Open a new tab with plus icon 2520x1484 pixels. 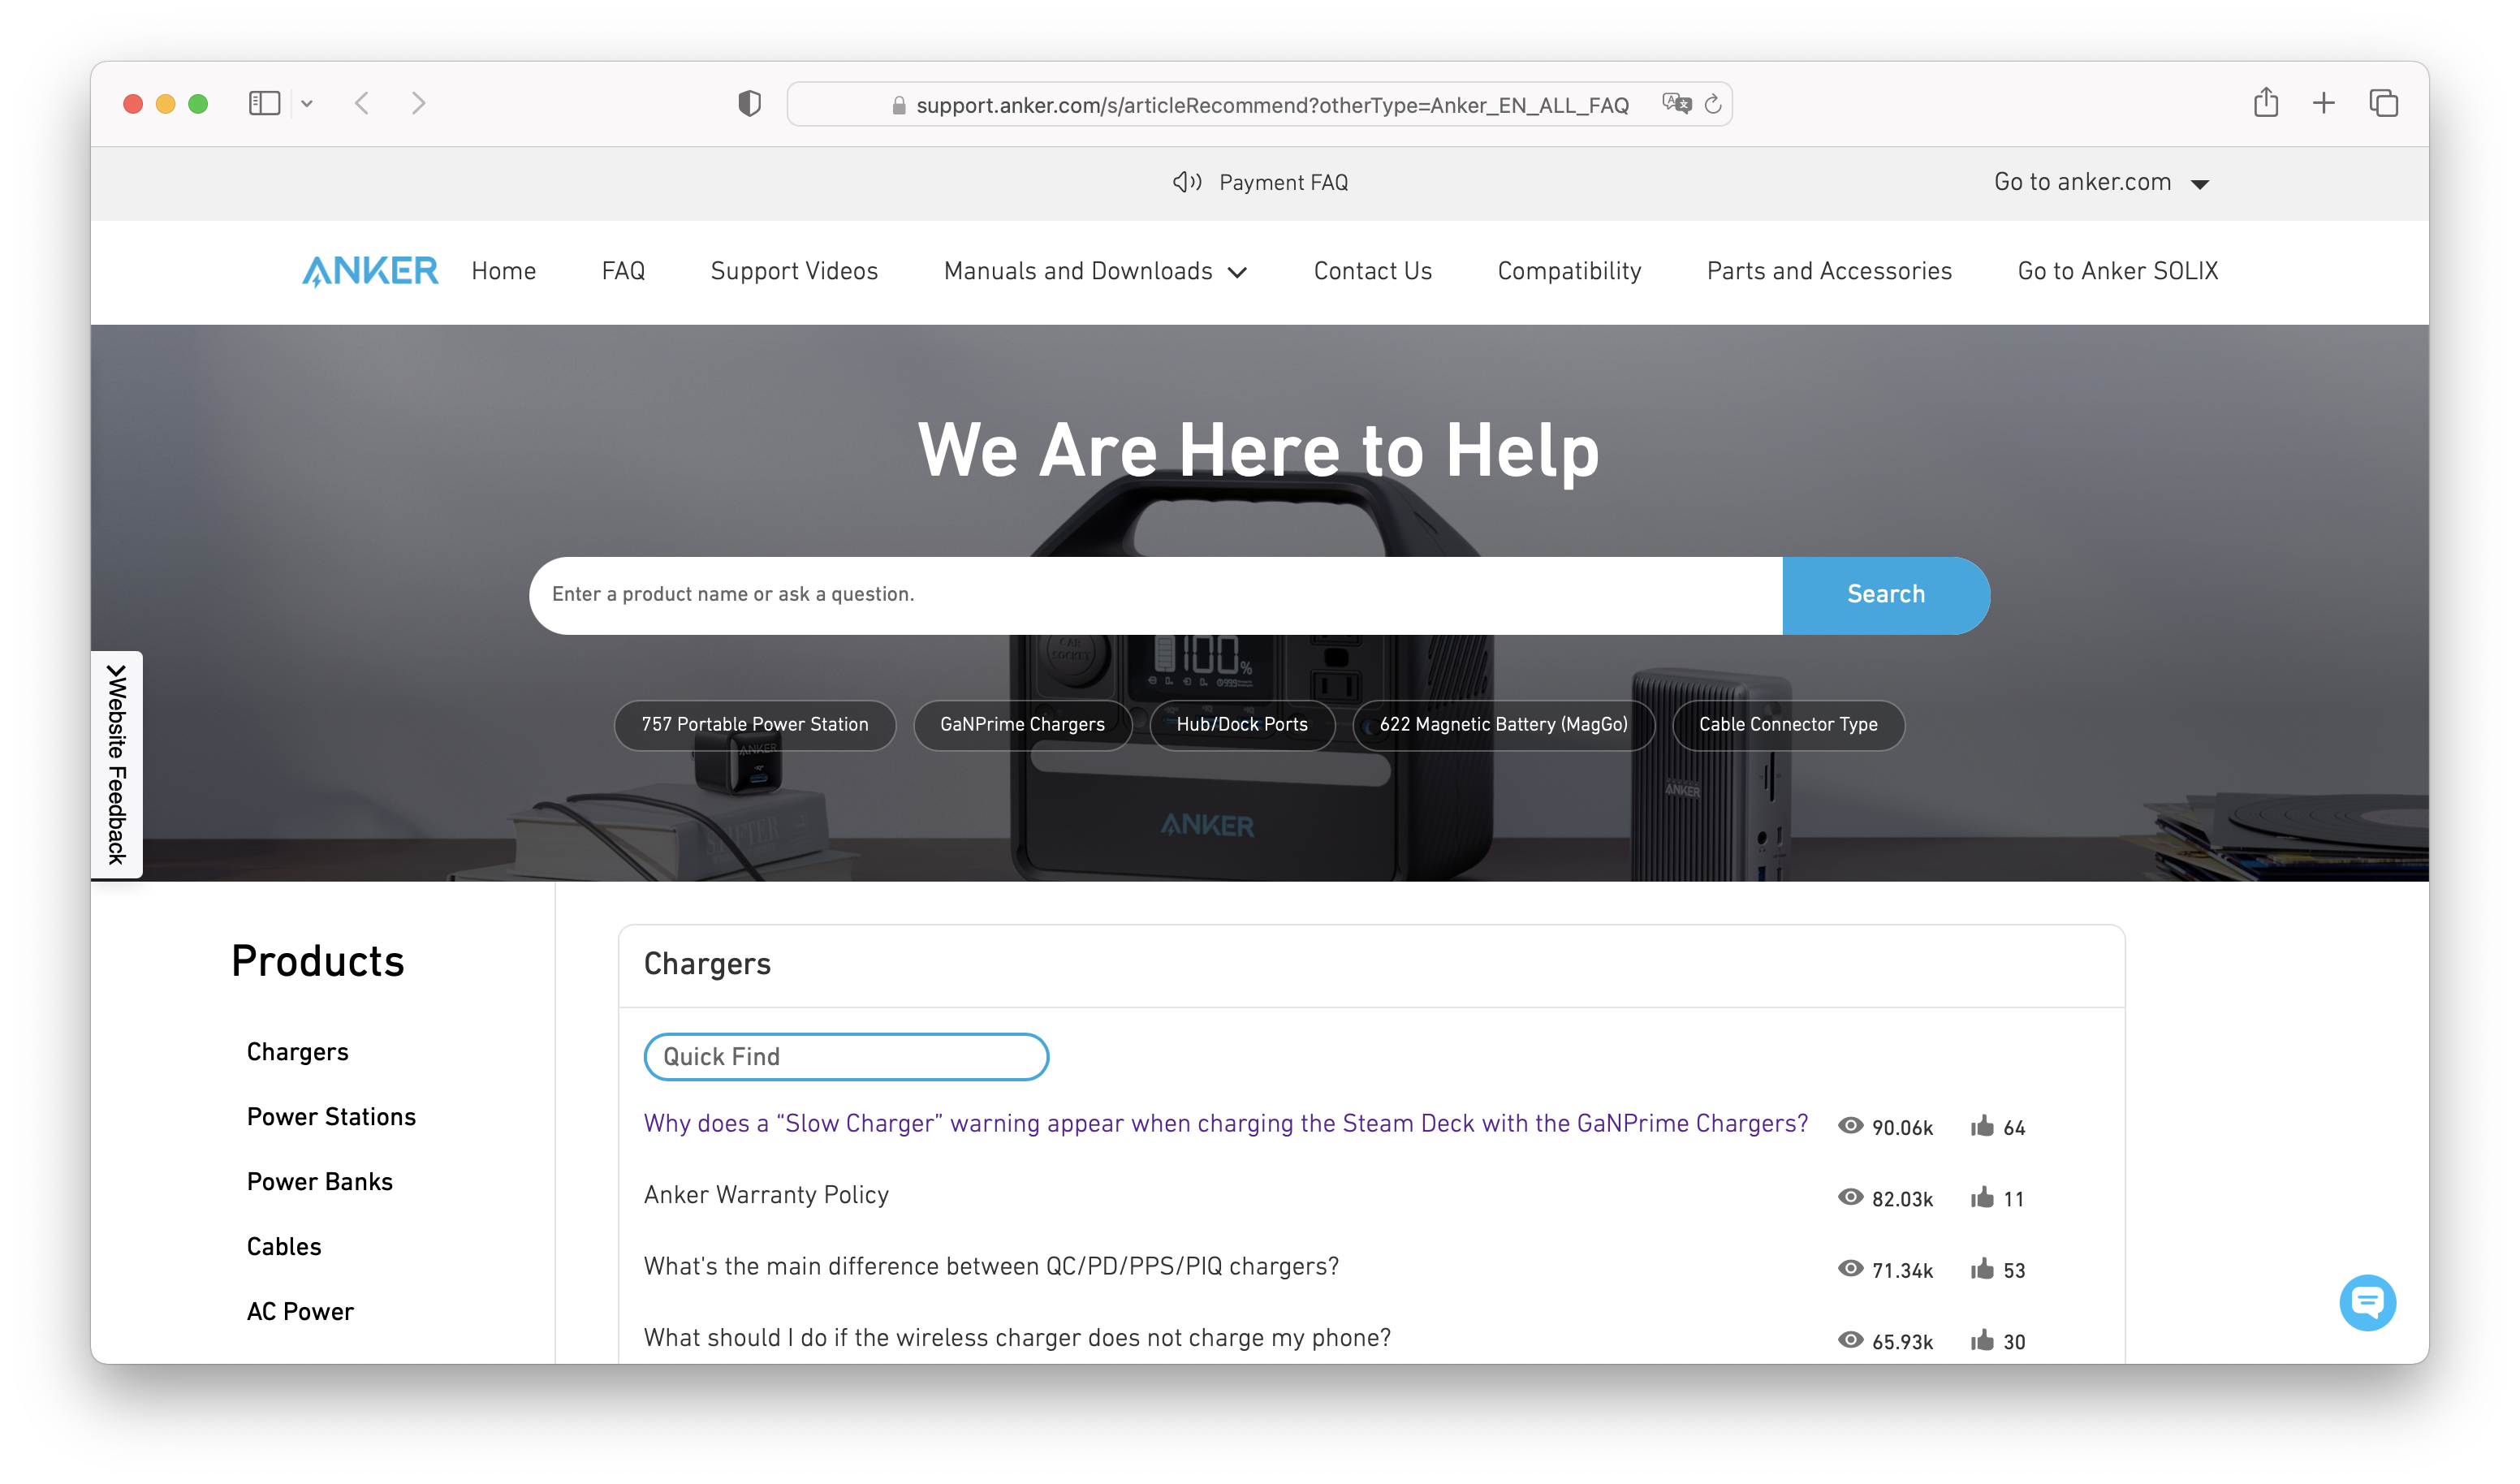[x=2324, y=103]
